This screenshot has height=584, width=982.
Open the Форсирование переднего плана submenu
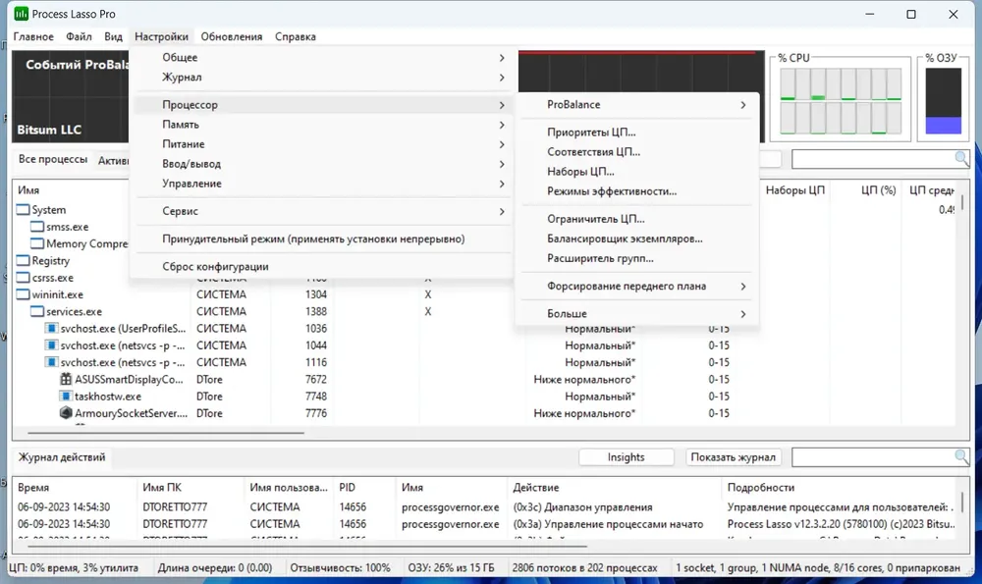[x=637, y=286]
